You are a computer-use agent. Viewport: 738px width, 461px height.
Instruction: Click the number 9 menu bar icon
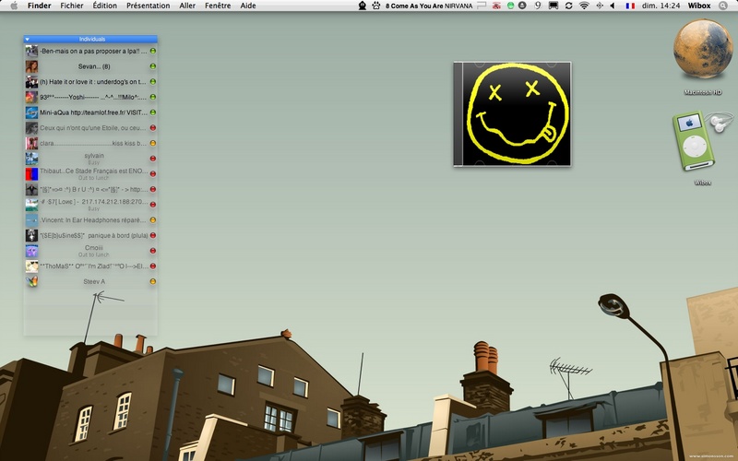(538, 6)
